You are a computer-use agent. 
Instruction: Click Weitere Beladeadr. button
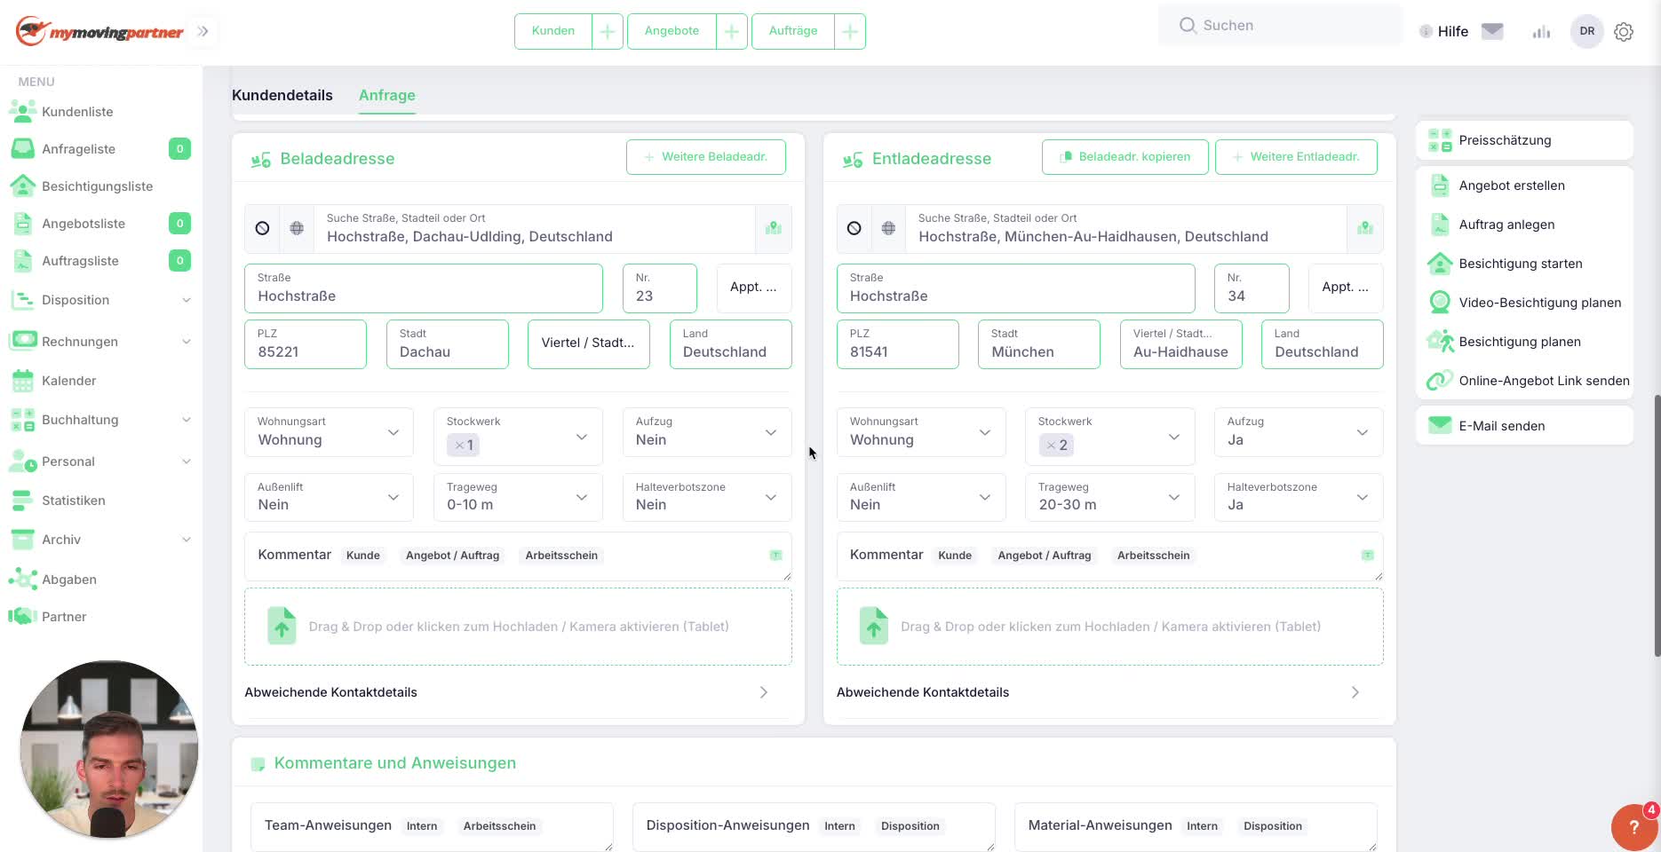coord(706,157)
